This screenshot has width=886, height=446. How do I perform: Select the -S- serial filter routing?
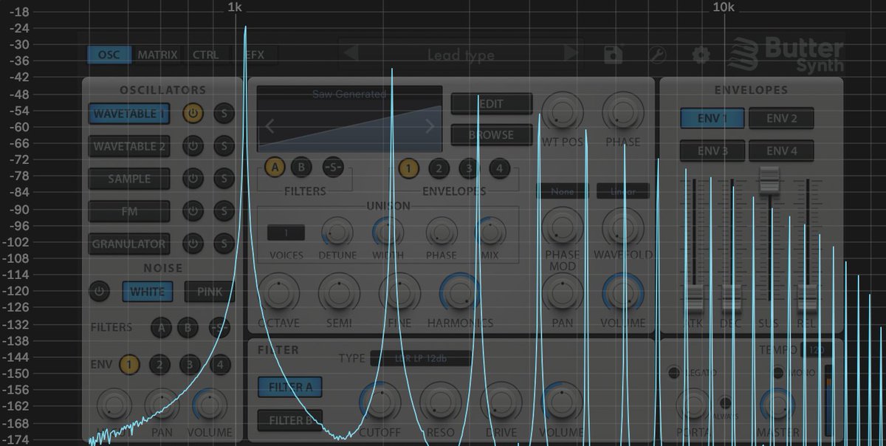pos(332,168)
